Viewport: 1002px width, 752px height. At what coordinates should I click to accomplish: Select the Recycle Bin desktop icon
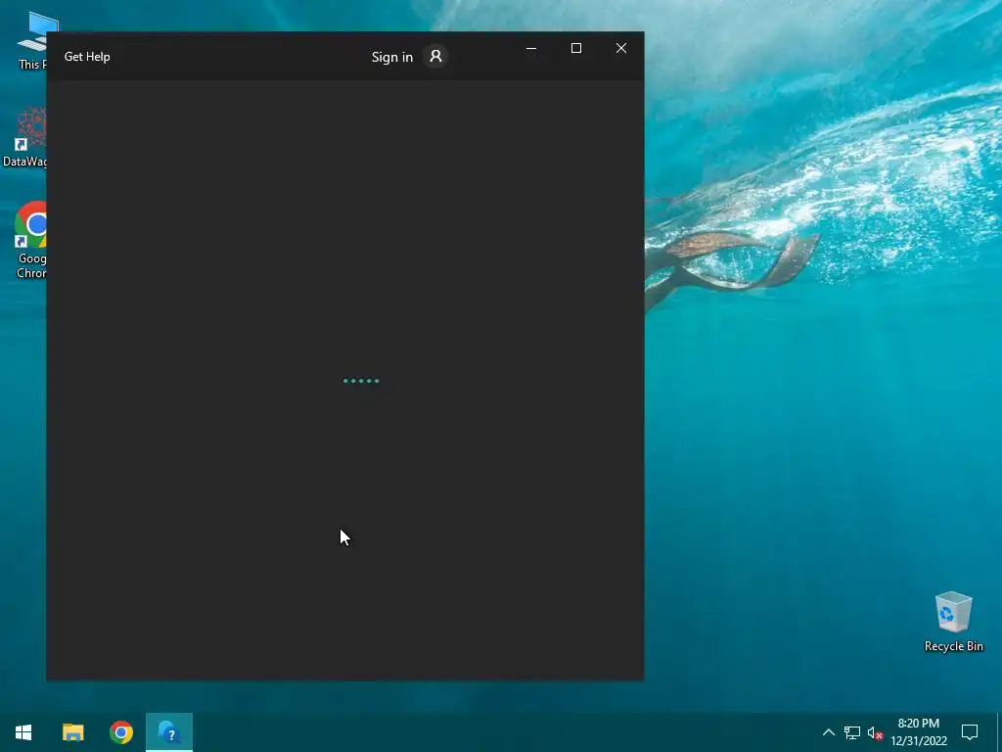[953, 622]
